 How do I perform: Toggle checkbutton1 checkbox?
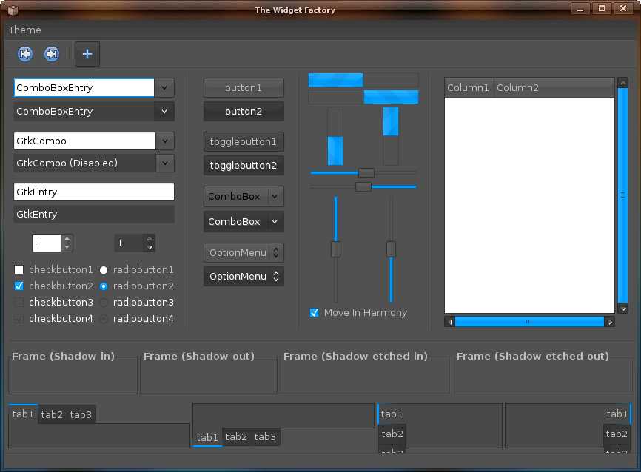coord(19,270)
